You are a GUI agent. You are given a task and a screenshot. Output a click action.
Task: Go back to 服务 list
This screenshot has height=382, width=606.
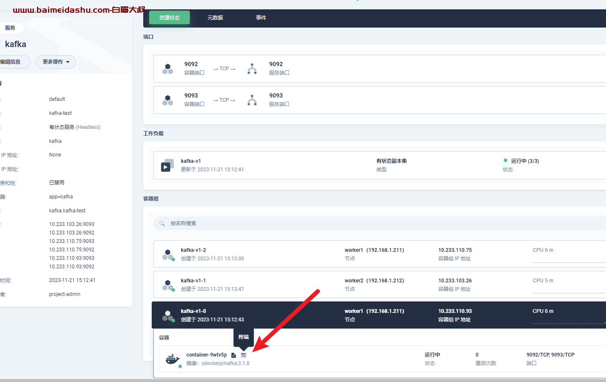pos(10,28)
